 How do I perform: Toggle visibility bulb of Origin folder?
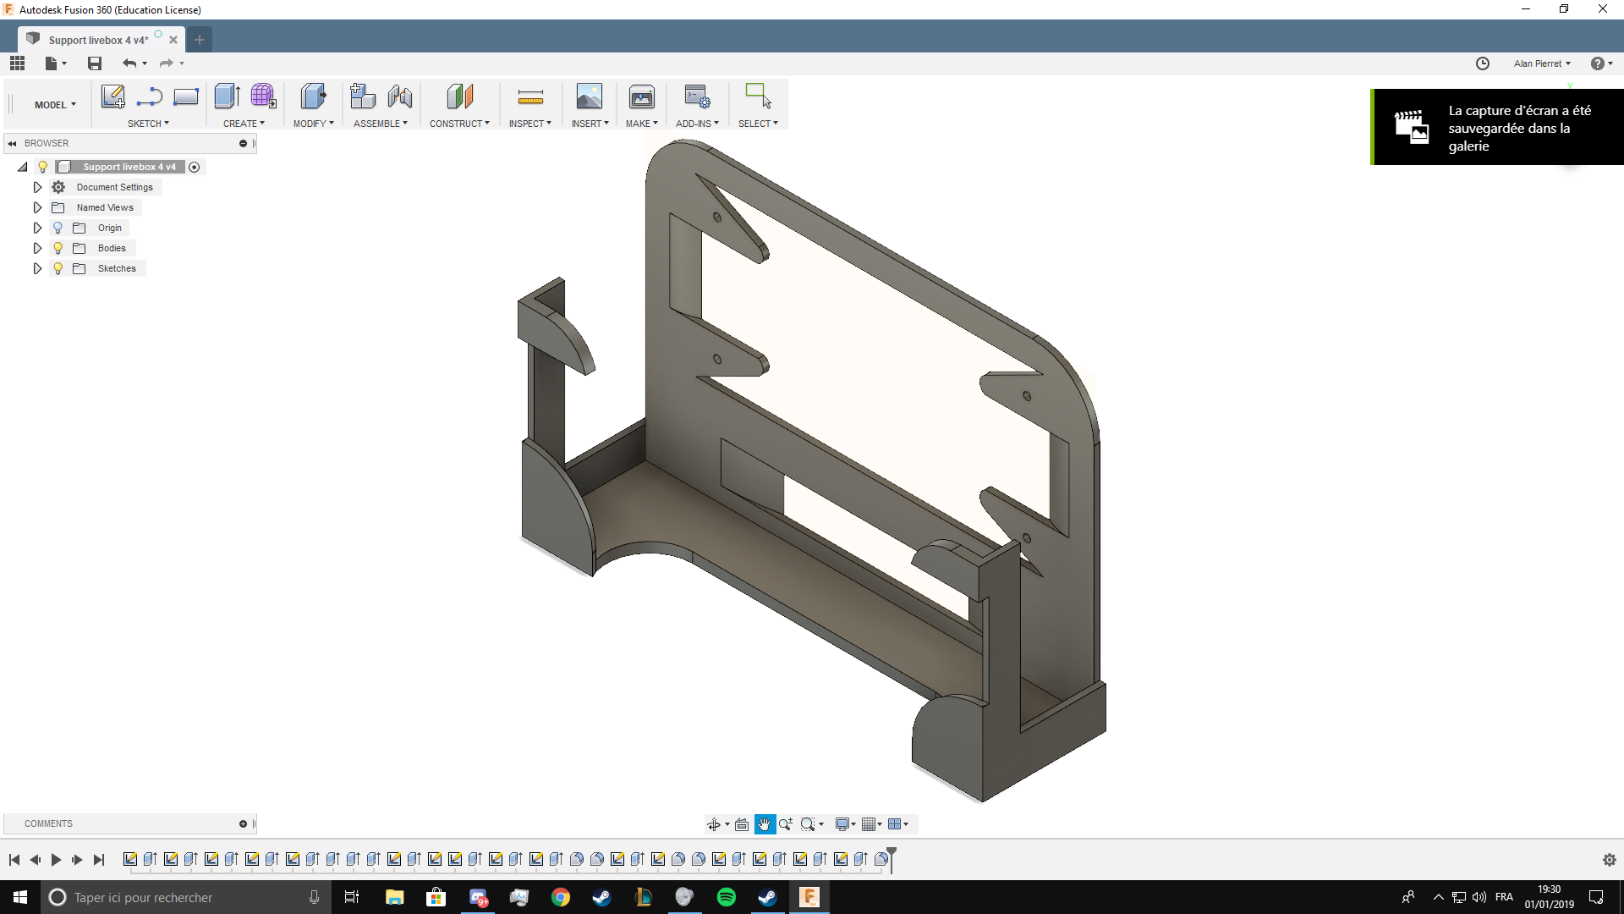[58, 228]
